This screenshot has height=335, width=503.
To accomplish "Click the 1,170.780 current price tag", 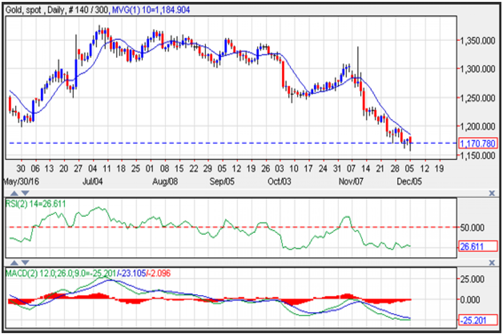I will (x=478, y=143).
